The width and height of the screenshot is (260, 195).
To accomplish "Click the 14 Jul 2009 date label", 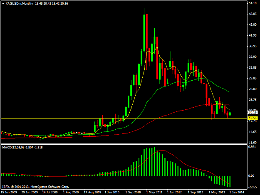I will (50, 193).
